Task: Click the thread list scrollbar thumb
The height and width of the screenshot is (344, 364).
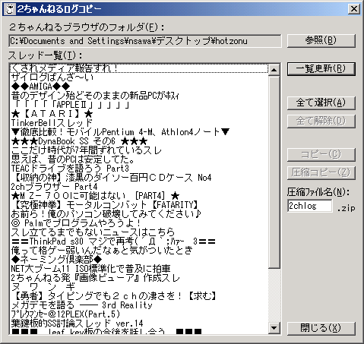Action: point(274,172)
